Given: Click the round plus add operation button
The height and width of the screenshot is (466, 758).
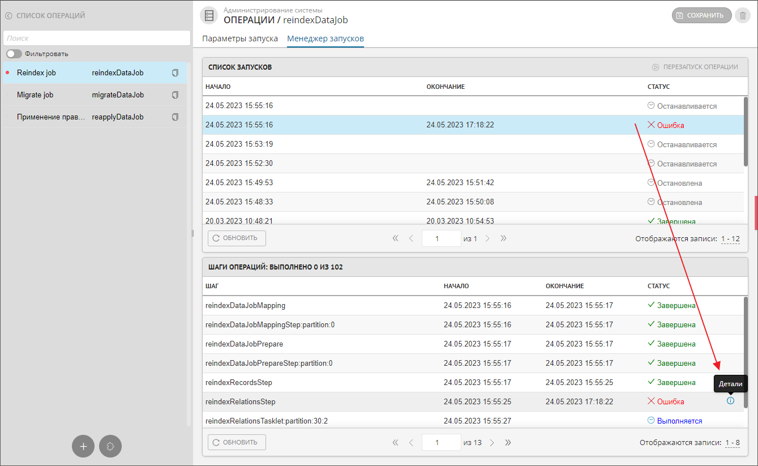Looking at the screenshot, I should 83,446.
